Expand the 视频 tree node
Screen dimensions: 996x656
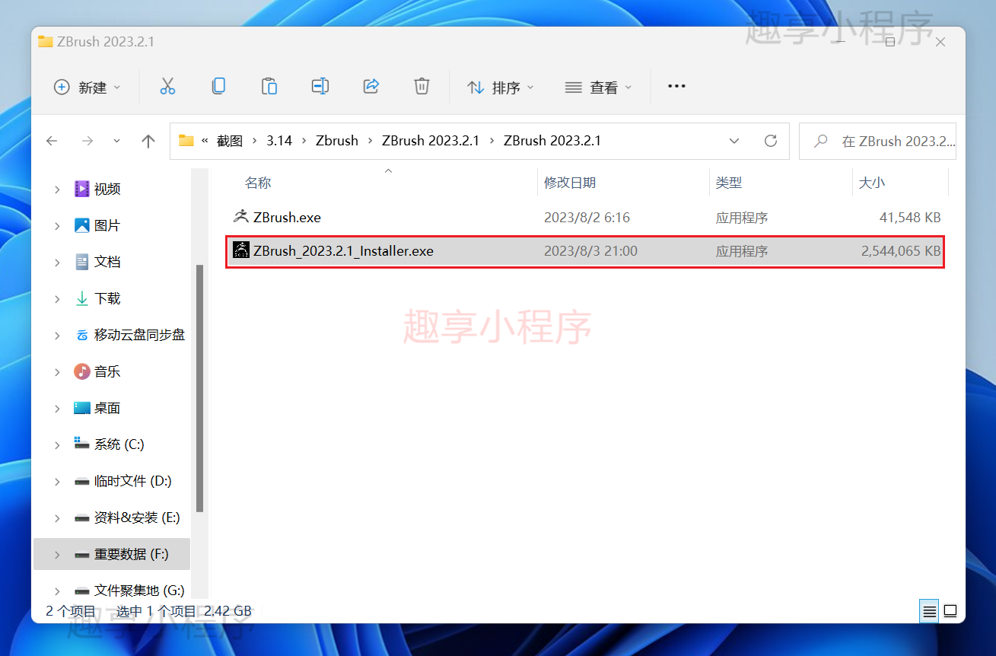pos(57,189)
